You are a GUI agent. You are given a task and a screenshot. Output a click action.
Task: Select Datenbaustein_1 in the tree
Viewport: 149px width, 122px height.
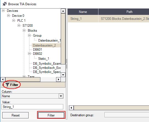pyautogui.click(x=49, y=40)
